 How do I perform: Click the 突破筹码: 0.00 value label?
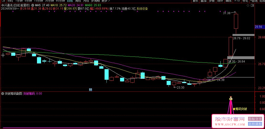[x=33, y=94]
